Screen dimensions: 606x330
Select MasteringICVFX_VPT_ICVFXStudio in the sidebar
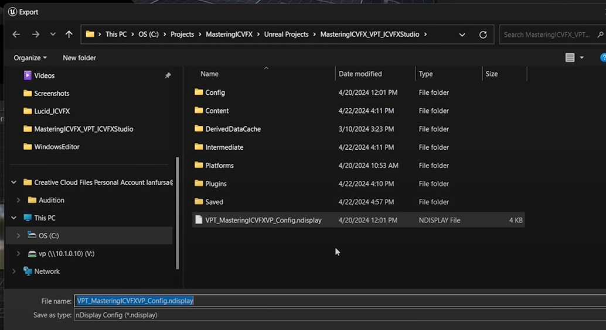point(83,129)
